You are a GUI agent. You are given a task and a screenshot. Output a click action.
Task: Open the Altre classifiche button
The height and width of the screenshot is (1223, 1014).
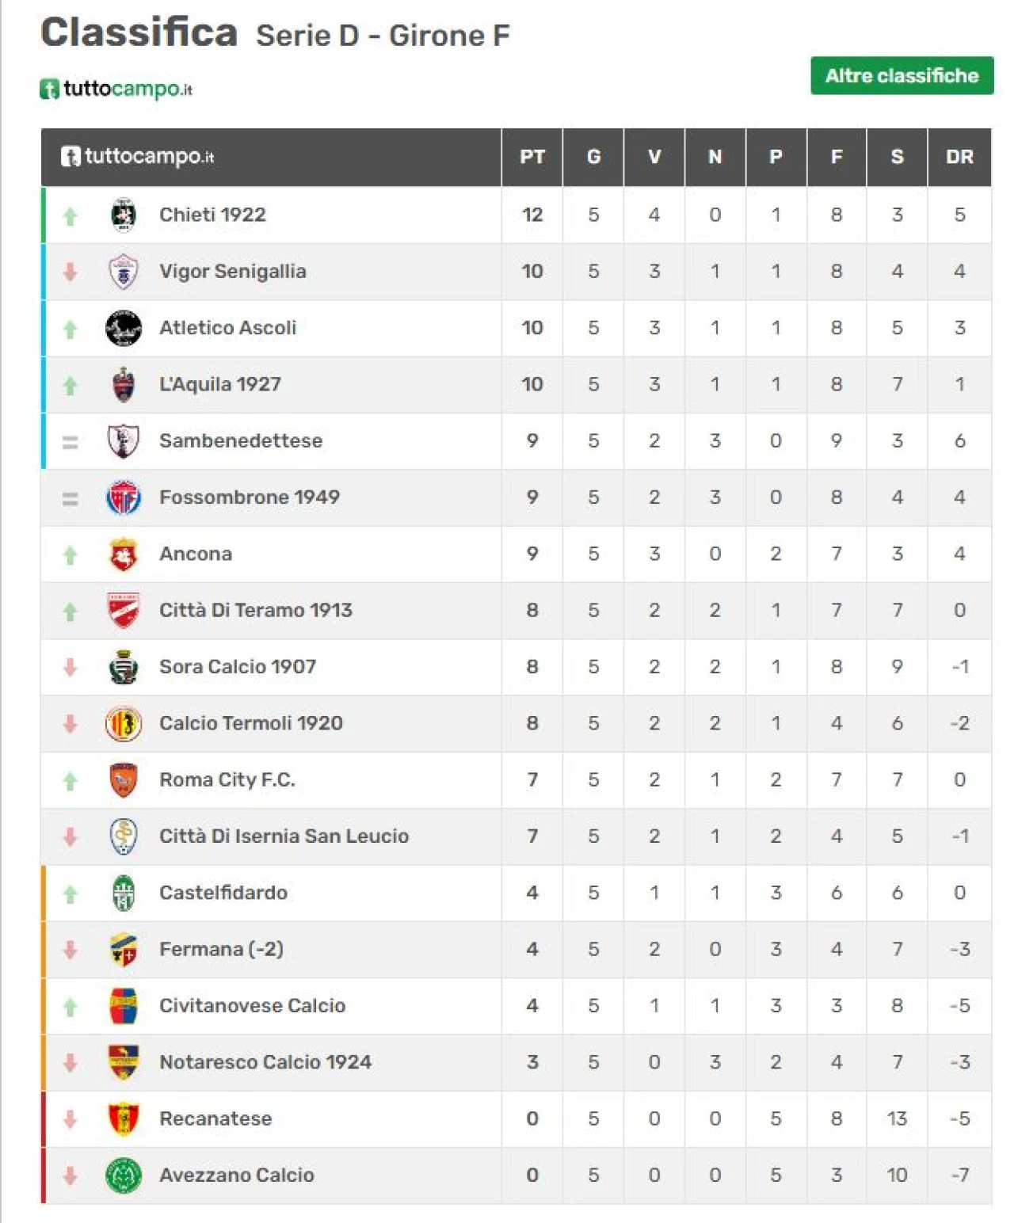(x=902, y=76)
